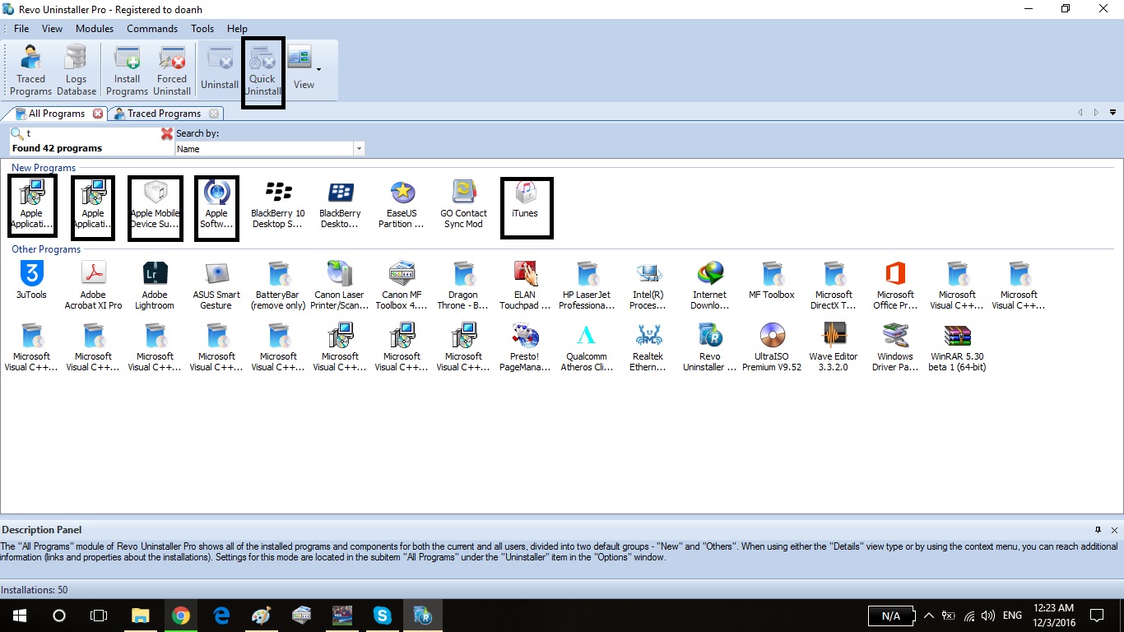The width and height of the screenshot is (1124, 632).
Task: Select ASUS Smart Gesture
Action: (x=216, y=286)
